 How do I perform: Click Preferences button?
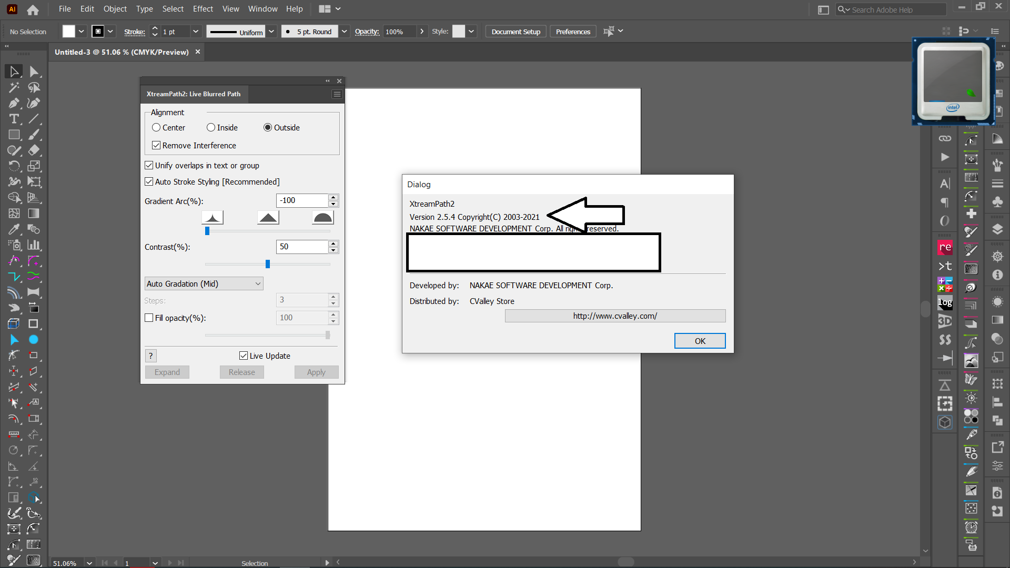(573, 32)
